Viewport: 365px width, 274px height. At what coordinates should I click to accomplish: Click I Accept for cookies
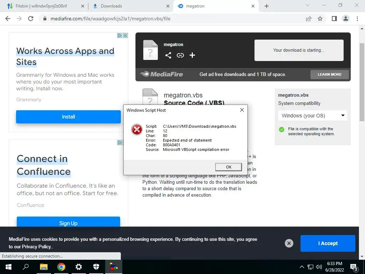[x=328, y=243]
